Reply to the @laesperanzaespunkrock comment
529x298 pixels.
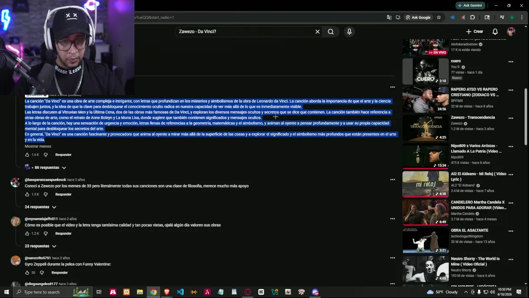pos(63,195)
